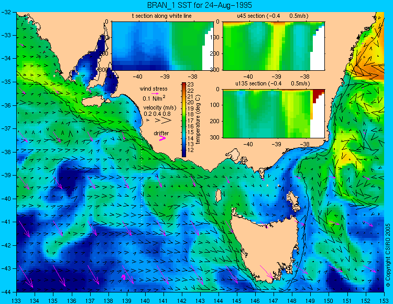Click the "100" depth tick of the u135 section
393x304 pixels.
click(x=215, y=105)
